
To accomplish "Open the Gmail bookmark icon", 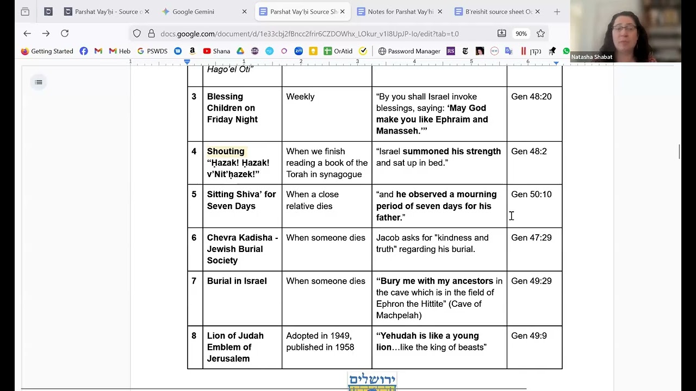I will pos(98,51).
